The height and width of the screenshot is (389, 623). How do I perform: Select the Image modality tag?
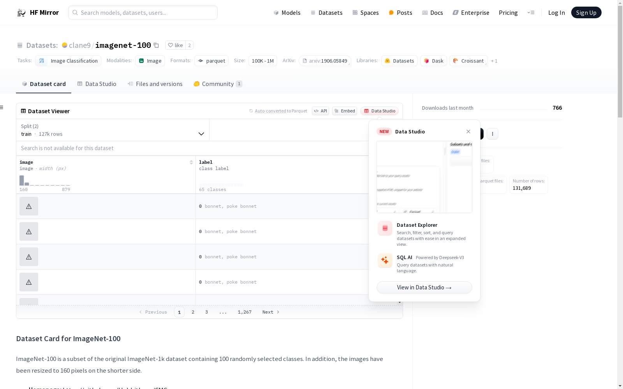pyautogui.click(x=150, y=61)
